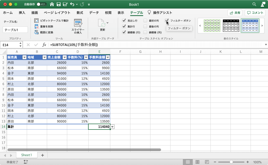Click the テーブル名 input field
Screen dimensions: 268x165
[15, 30]
